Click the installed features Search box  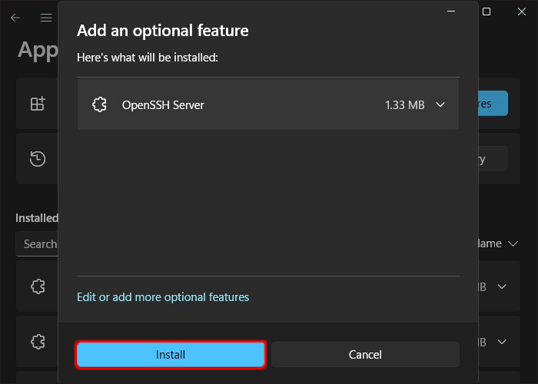click(38, 243)
